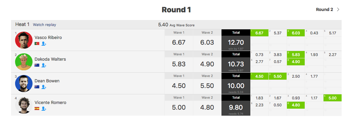
Task: Open the Round 2 link
Action: [325, 10]
